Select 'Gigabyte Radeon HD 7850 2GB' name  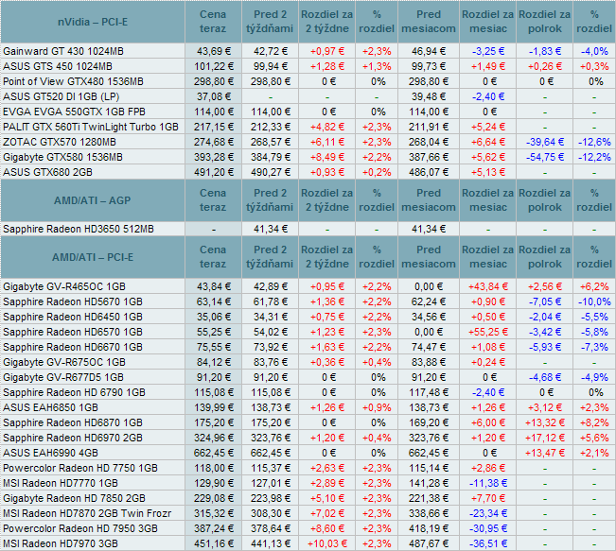coord(74,498)
